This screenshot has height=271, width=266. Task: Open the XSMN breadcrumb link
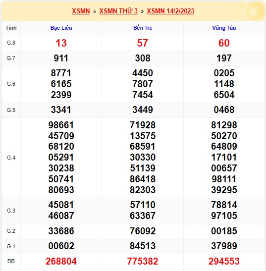(x=81, y=11)
